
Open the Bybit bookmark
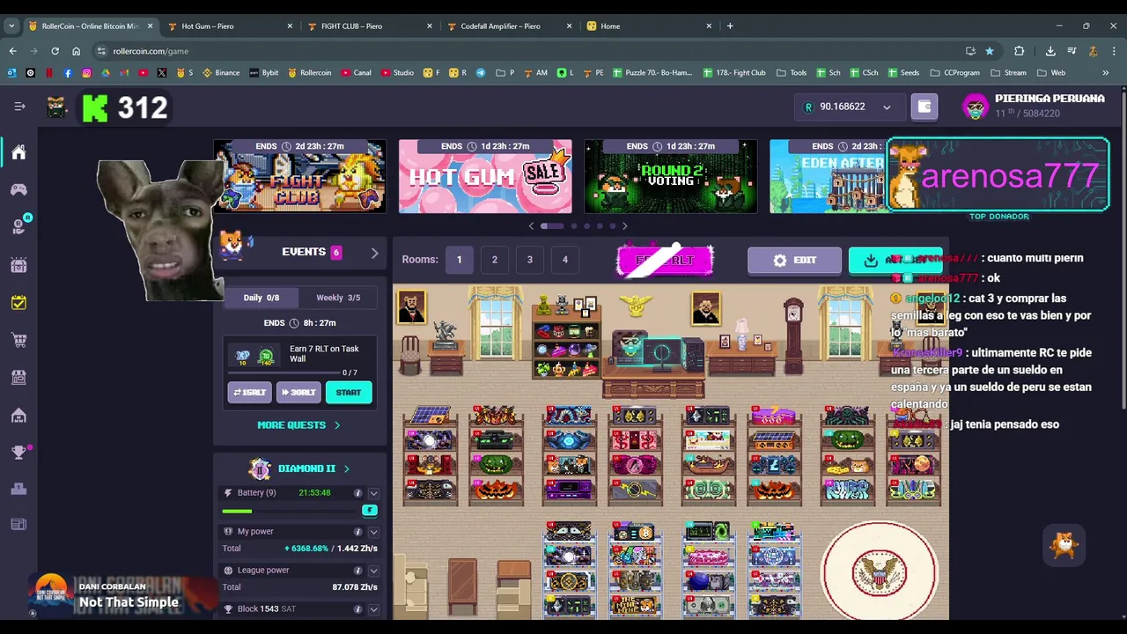tap(264, 72)
